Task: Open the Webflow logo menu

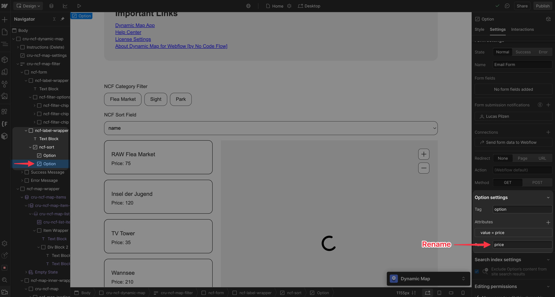Action: click(5, 6)
